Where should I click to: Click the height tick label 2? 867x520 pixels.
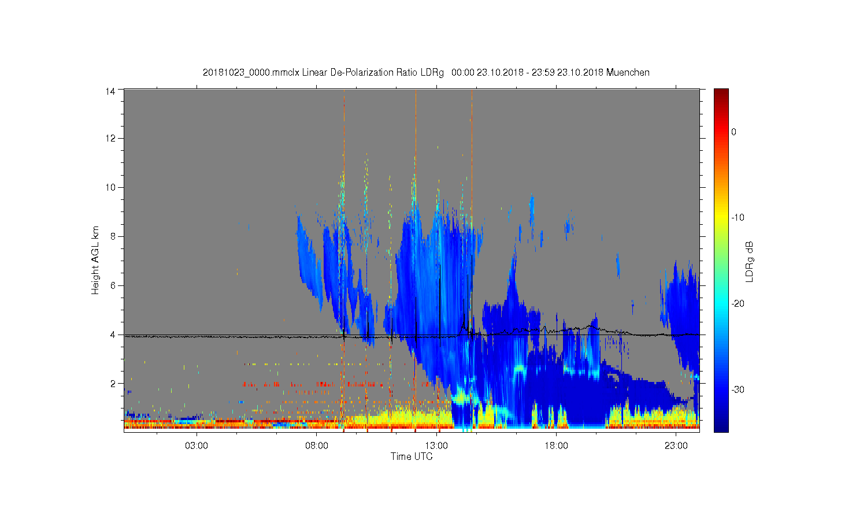[113, 383]
